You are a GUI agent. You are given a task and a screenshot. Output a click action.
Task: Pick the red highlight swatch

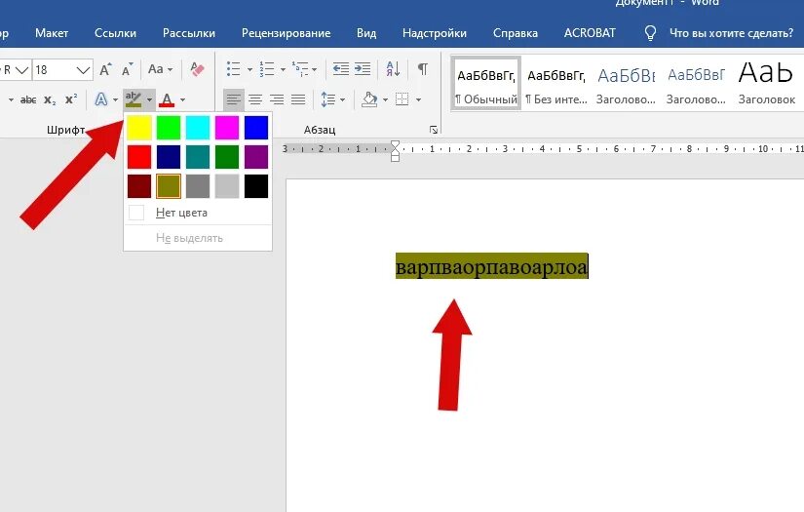pos(139,157)
